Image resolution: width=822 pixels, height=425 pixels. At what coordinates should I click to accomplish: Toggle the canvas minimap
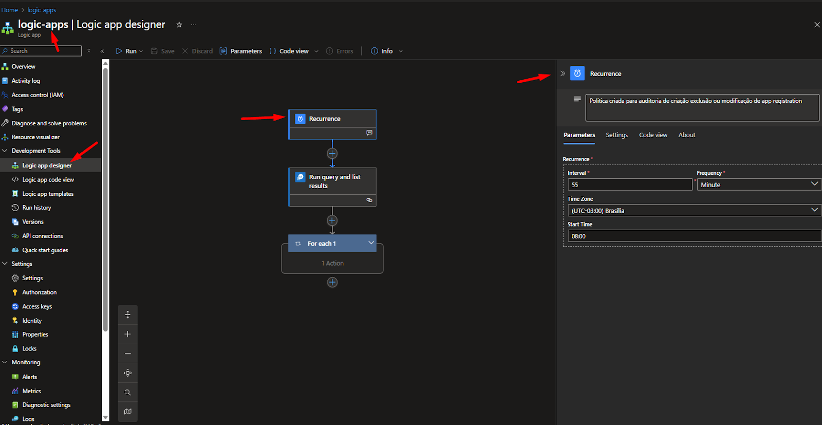tap(128, 412)
